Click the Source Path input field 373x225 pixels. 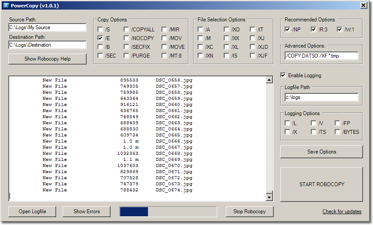point(47,27)
